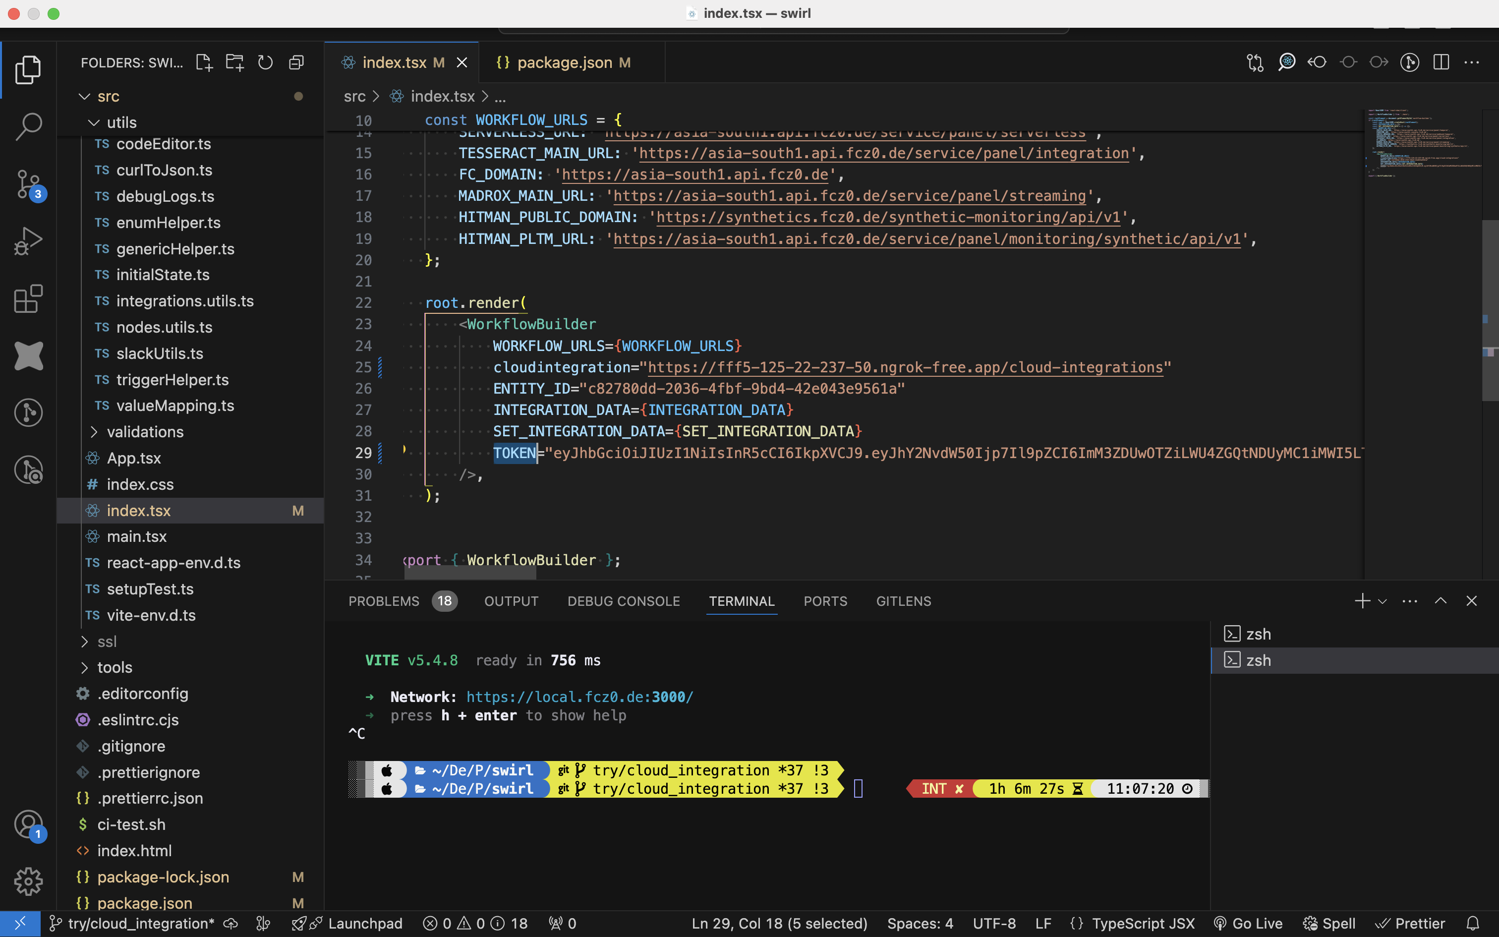Collapse the utils folder
Viewport: 1499px width, 937px height.
pyautogui.click(x=190, y=123)
